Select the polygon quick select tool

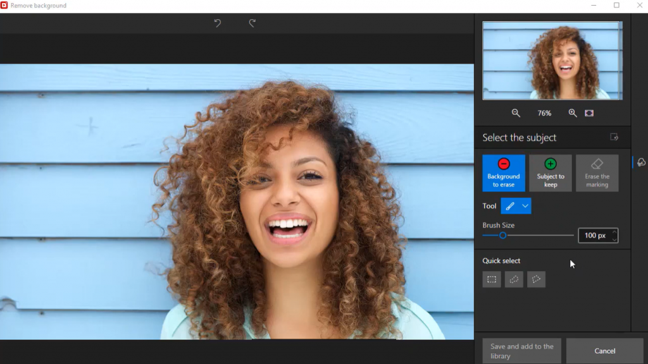[535, 279]
